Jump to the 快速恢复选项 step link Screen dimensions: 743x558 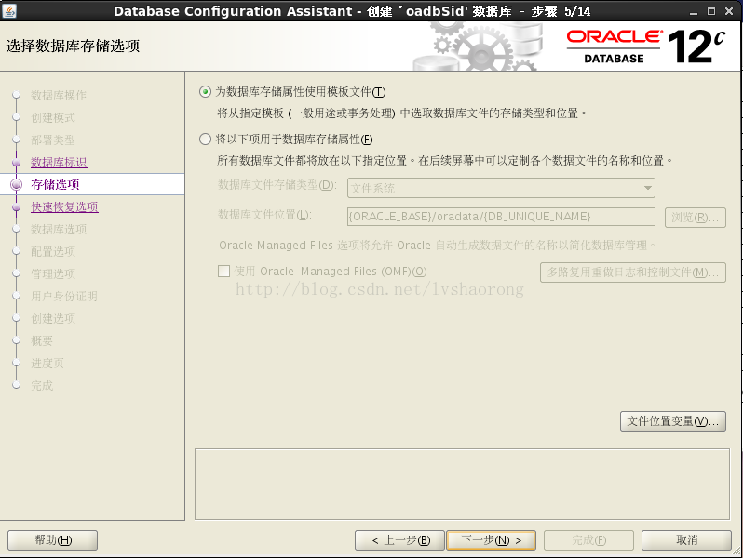point(64,206)
